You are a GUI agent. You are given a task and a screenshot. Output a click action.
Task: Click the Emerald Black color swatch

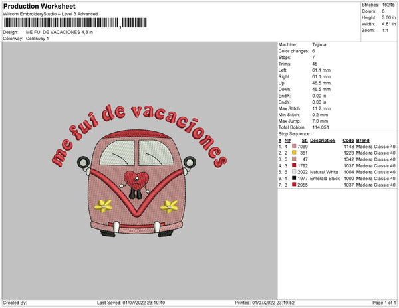294,177
